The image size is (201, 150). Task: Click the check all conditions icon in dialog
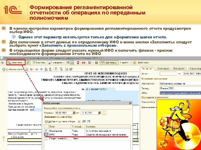pyautogui.click(x=84, y=122)
